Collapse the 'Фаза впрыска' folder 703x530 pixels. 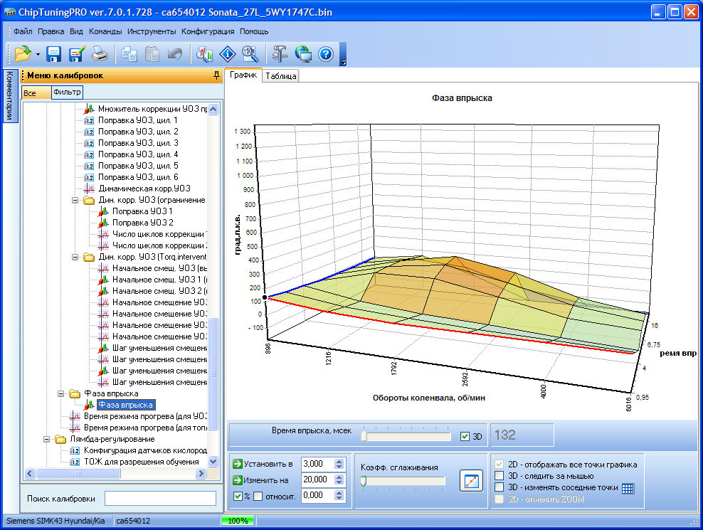pos(62,393)
